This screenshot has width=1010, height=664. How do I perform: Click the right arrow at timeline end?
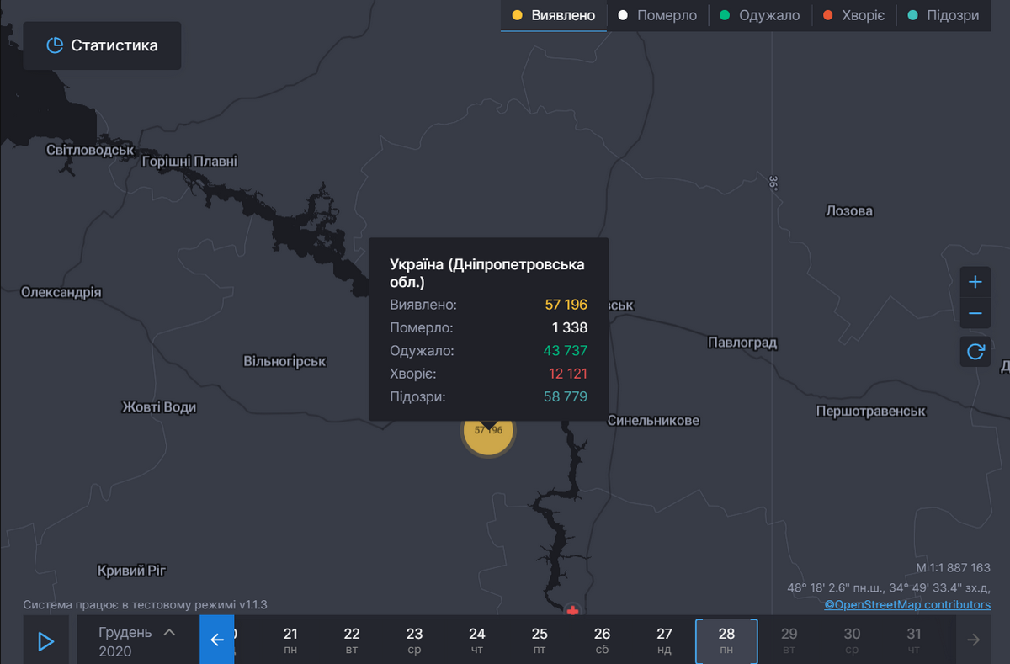click(x=974, y=640)
